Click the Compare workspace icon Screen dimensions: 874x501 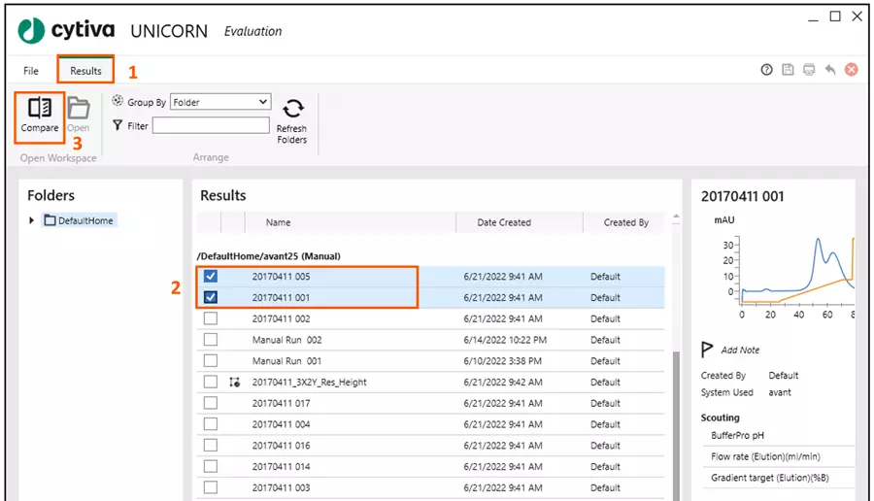[x=40, y=109]
